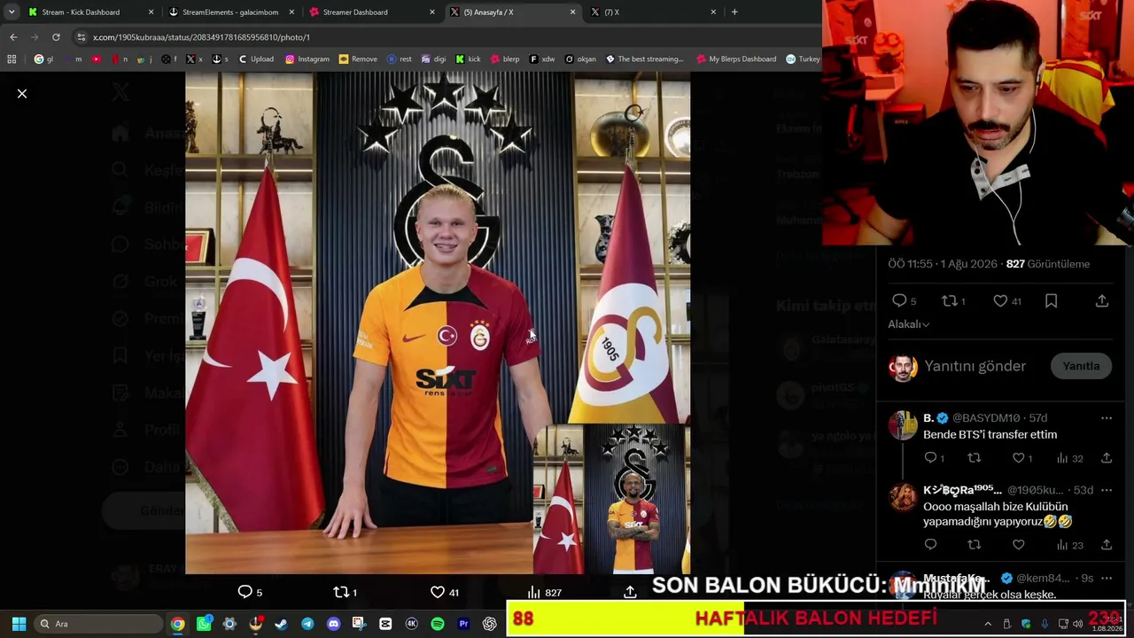Repost the 'Bende BTS'i transfer ettim' comment
This screenshot has height=638, width=1134.
click(975, 458)
